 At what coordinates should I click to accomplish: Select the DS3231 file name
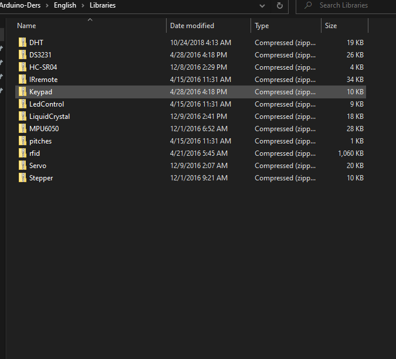pyautogui.click(x=40, y=54)
